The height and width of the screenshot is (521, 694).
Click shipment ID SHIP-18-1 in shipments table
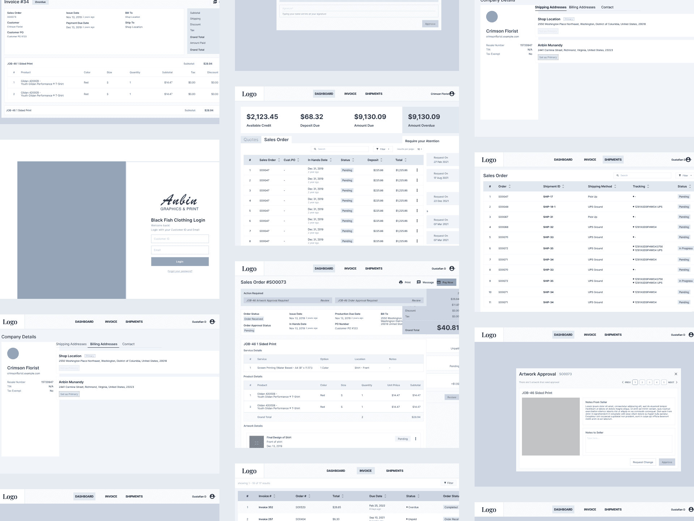coord(549,207)
